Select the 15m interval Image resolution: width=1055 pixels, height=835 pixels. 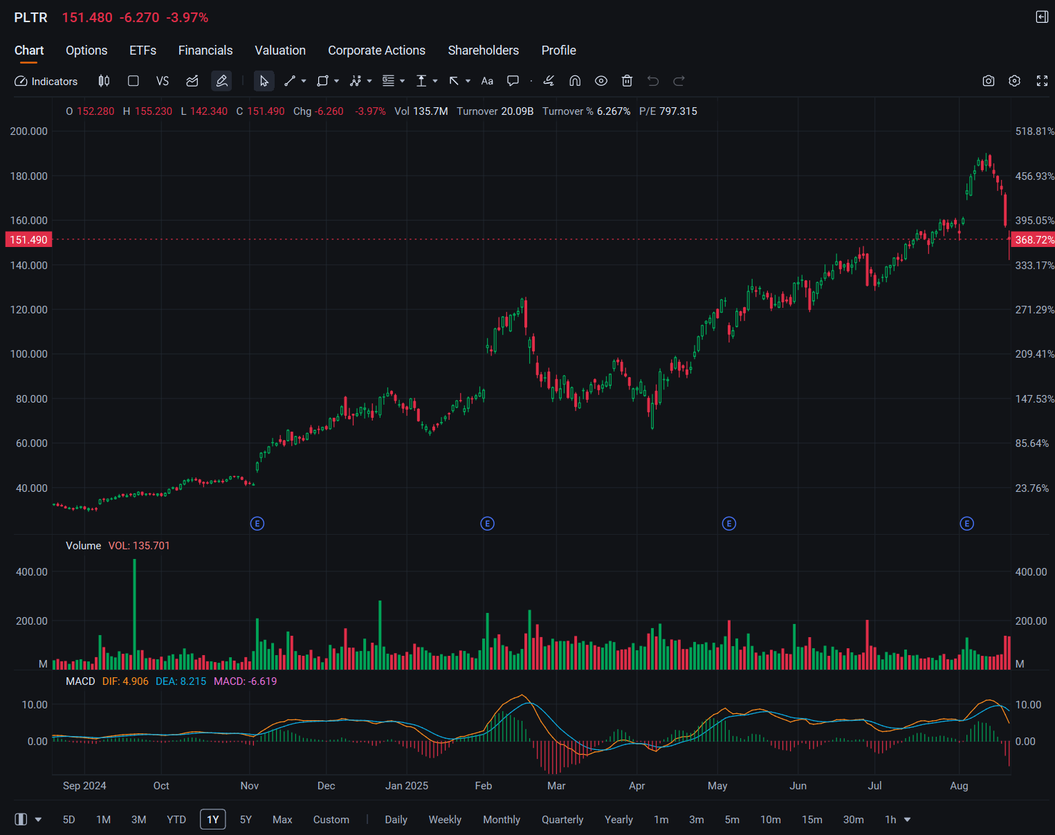(812, 820)
